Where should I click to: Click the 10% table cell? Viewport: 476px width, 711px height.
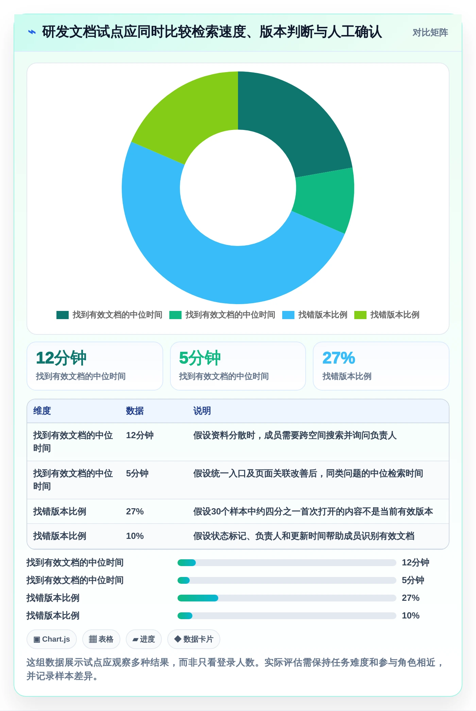click(x=135, y=536)
